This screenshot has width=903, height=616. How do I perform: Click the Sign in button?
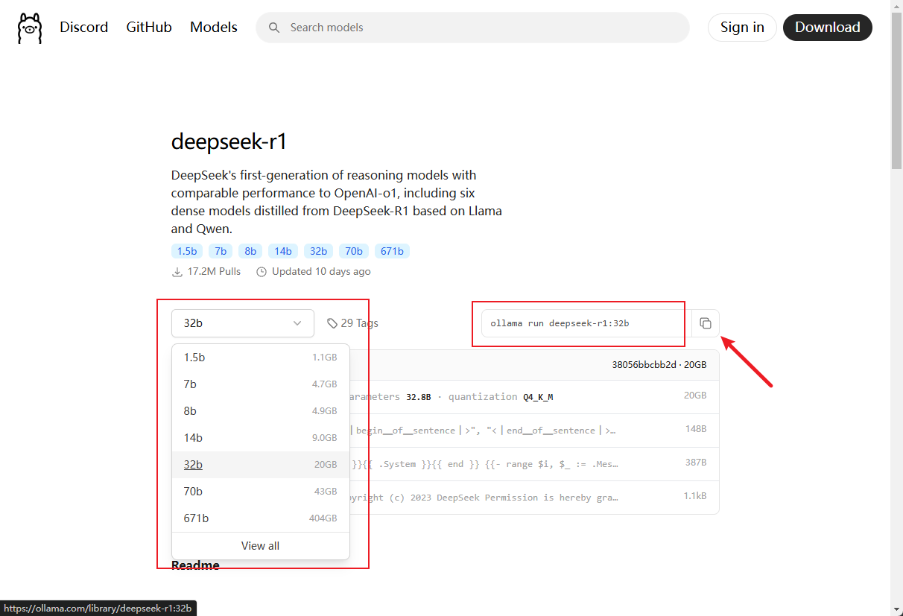pos(742,28)
